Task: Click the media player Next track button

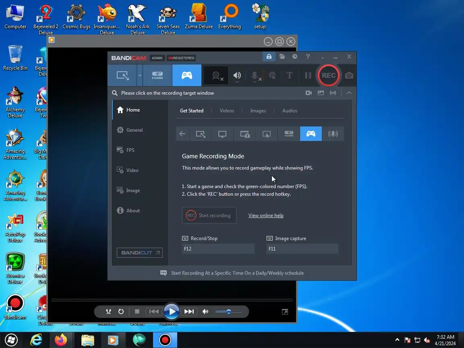Action: coord(189,312)
